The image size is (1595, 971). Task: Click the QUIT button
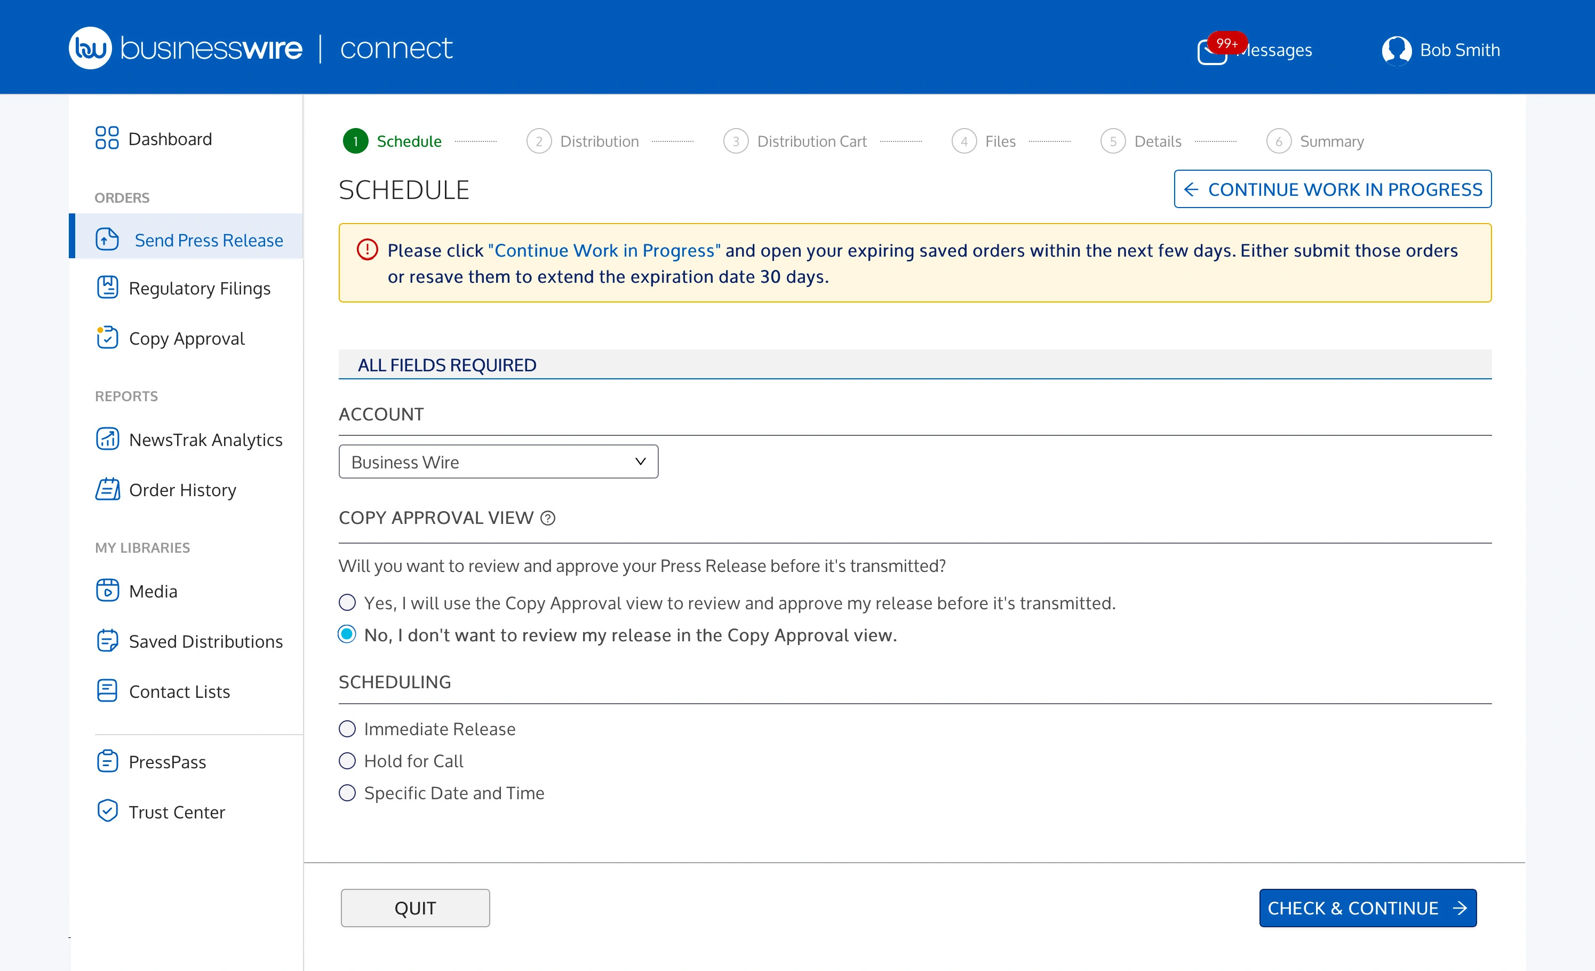click(415, 908)
